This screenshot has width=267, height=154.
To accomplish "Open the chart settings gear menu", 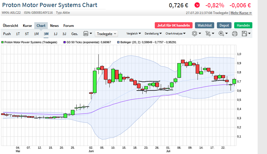I will (x=196, y=34).
